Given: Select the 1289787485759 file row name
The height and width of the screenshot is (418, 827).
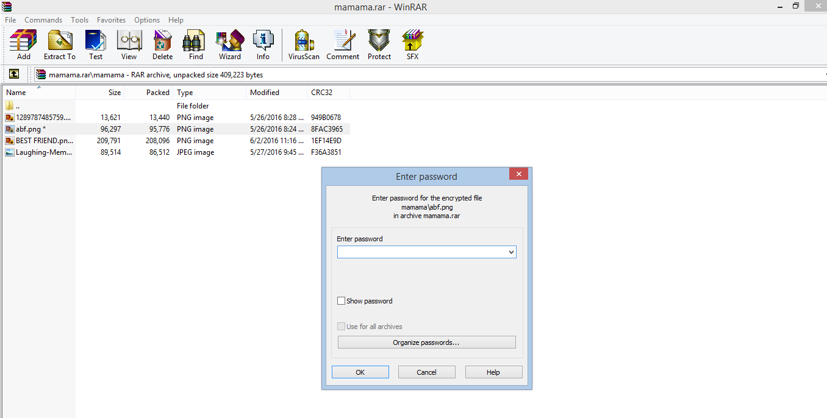Looking at the screenshot, I should coord(43,118).
